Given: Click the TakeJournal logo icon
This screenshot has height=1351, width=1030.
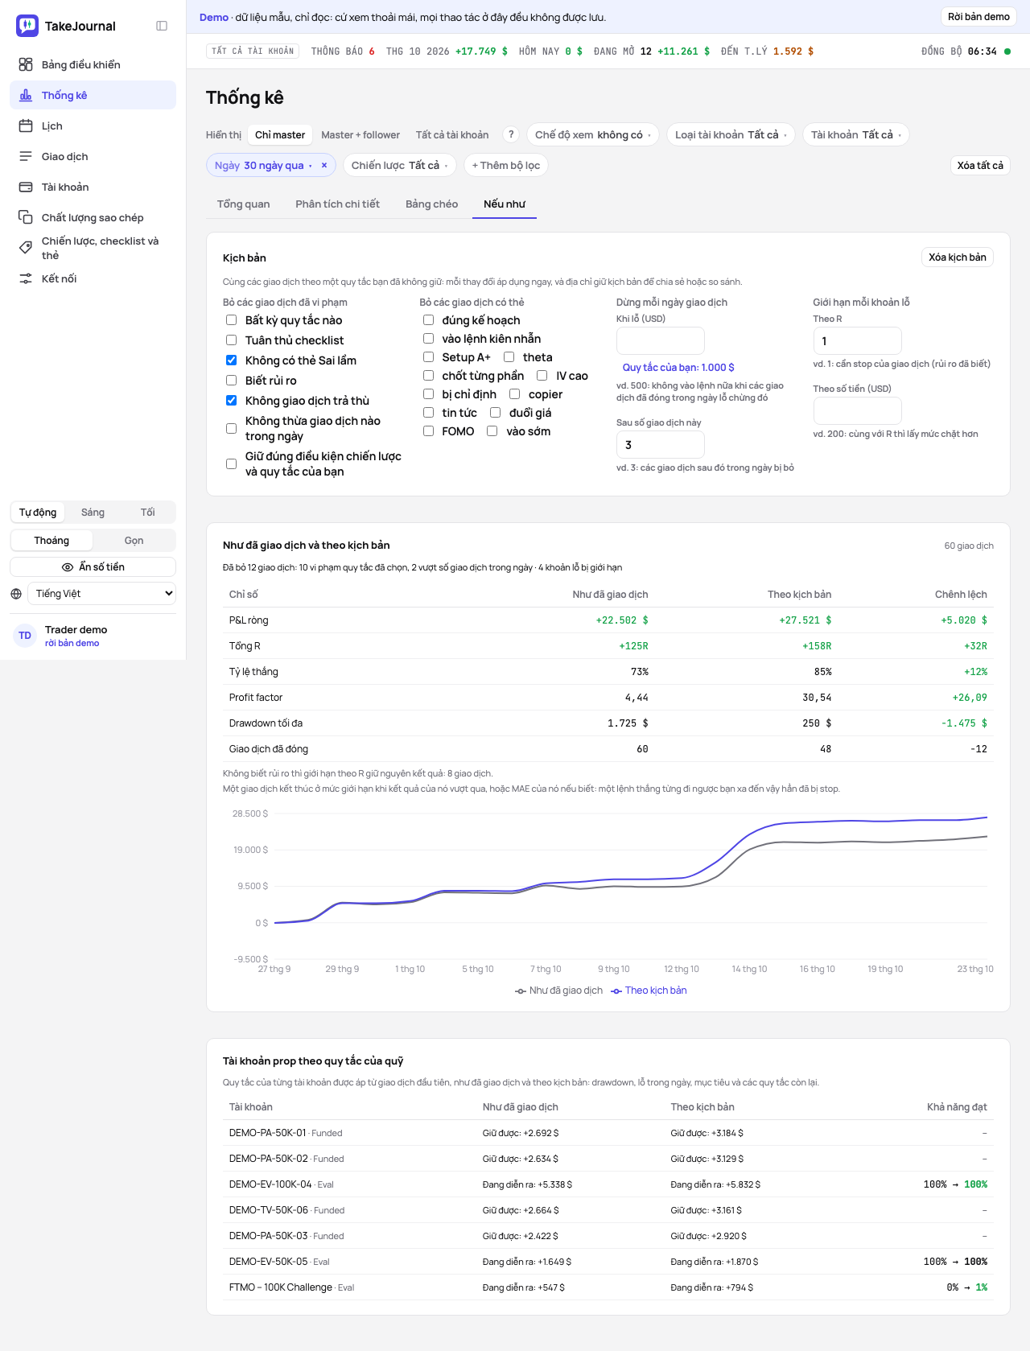Looking at the screenshot, I should point(27,26).
